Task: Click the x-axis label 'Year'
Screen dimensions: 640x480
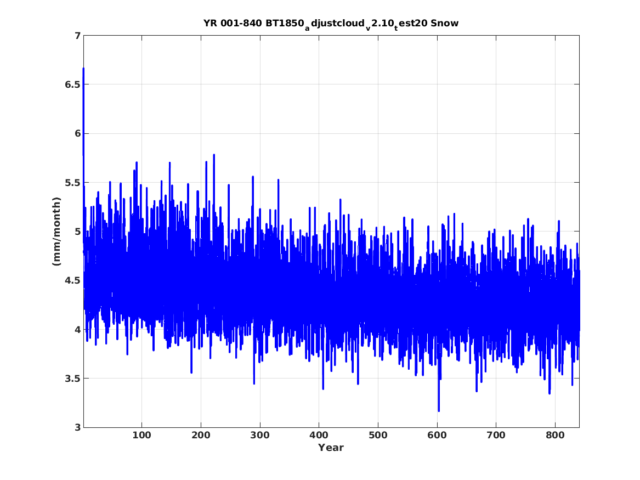Action: point(331,448)
